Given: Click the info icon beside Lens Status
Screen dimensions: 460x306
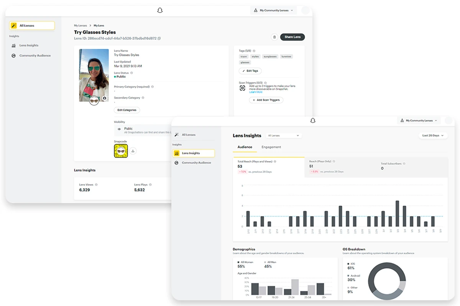Looking at the screenshot, I should tap(131, 73).
